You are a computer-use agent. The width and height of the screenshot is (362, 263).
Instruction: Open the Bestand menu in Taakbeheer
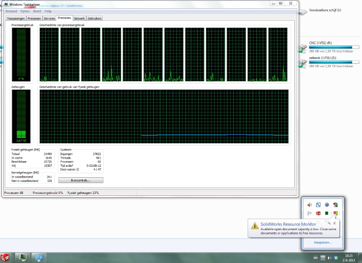coord(11,11)
